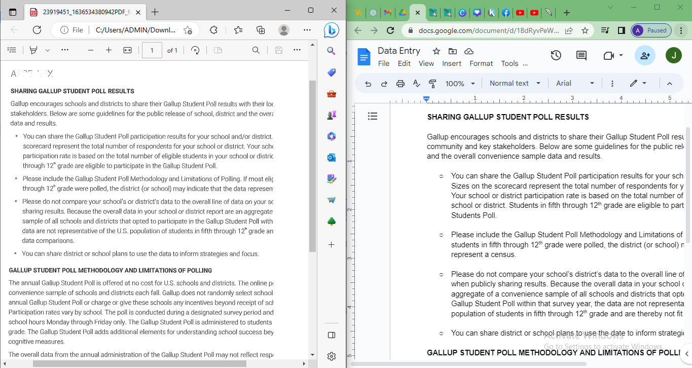The image size is (692, 368).
Task: Open more options at PDF toolbar's right end
Action: [x=297, y=50]
